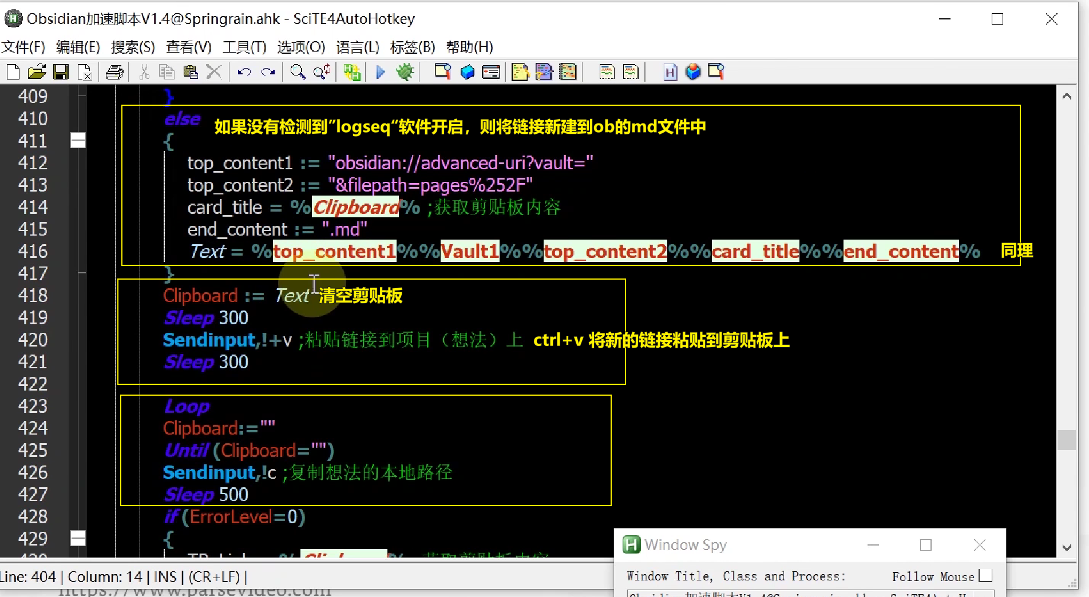Click the editor scrollbar up arrow

(x=1067, y=96)
